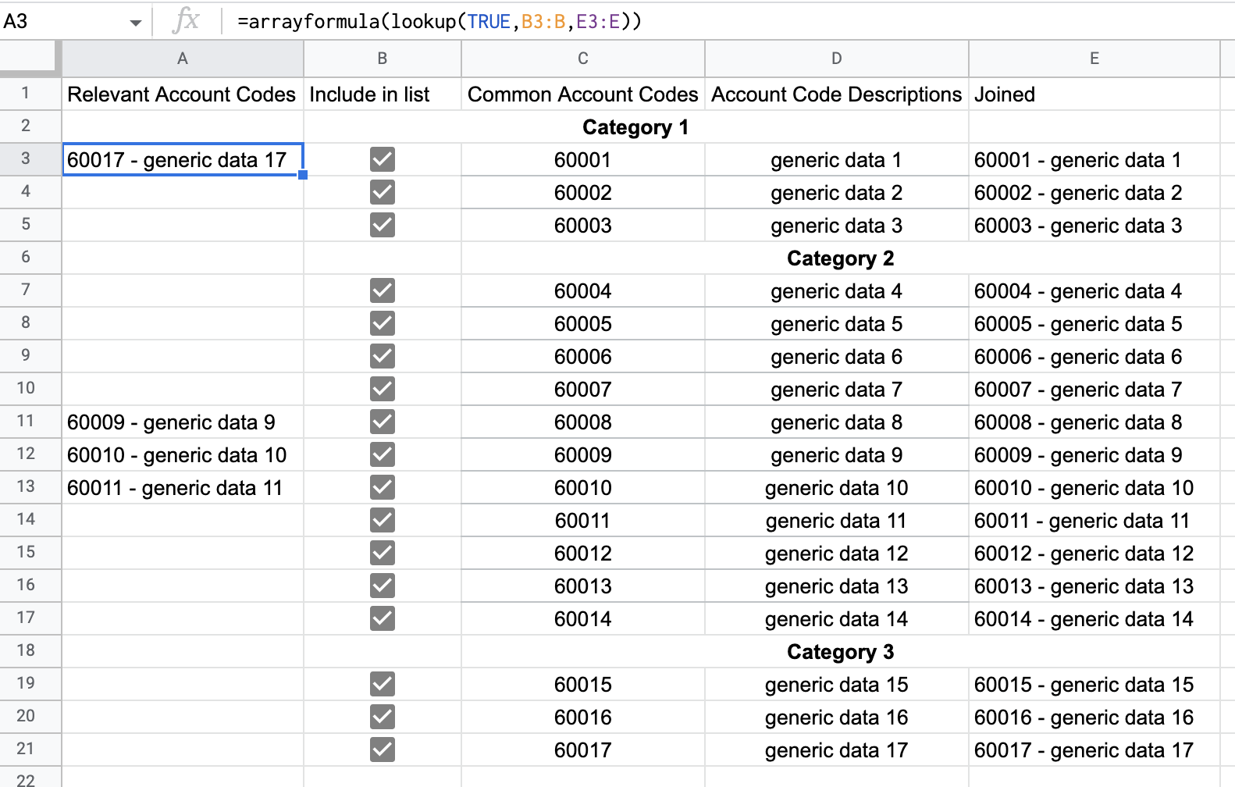Viewport: 1235px width, 787px height.
Task: Select column C header
Action: [583, 59]
